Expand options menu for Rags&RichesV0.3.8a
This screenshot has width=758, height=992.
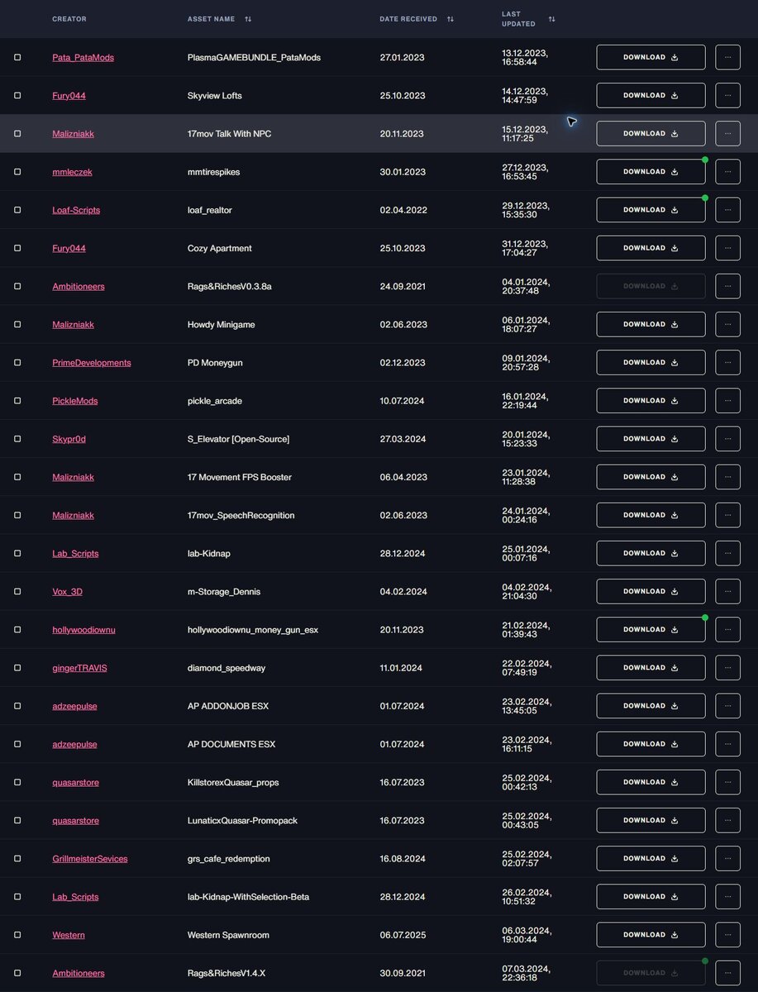[x=727, y=286]
